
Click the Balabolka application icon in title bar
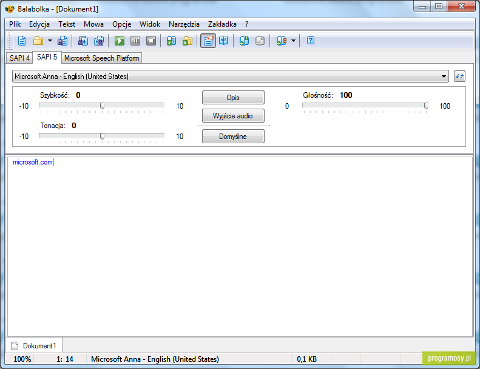tap(10, 9)
